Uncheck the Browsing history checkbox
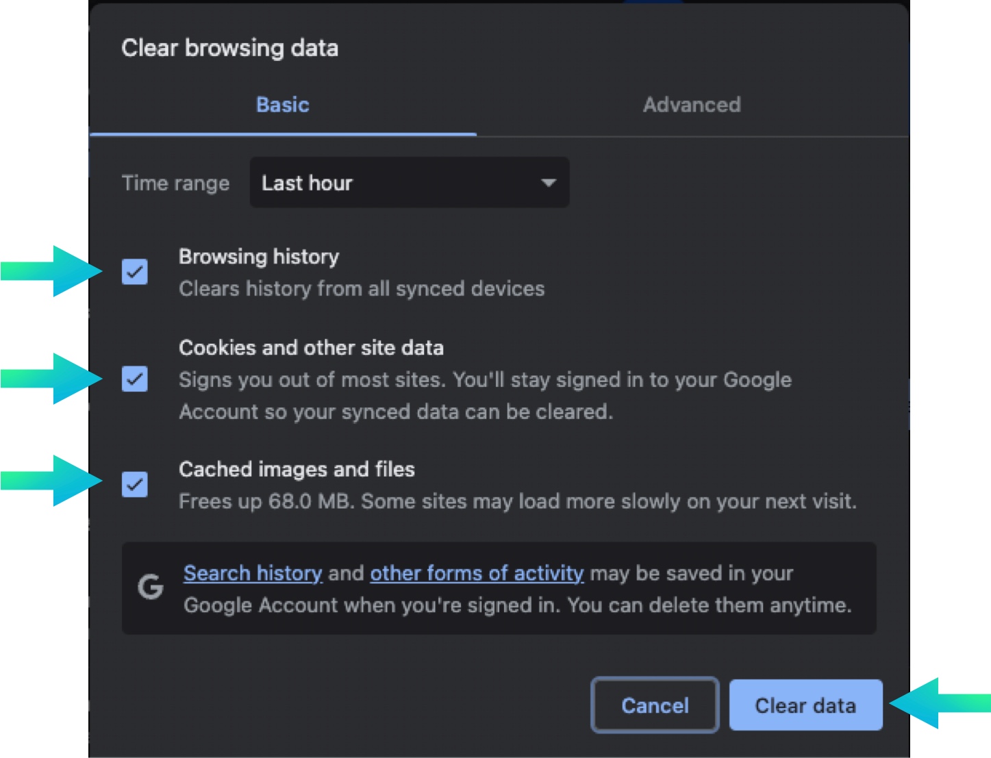Viewport: 991px width, 758px height. (x=135, y=272)
